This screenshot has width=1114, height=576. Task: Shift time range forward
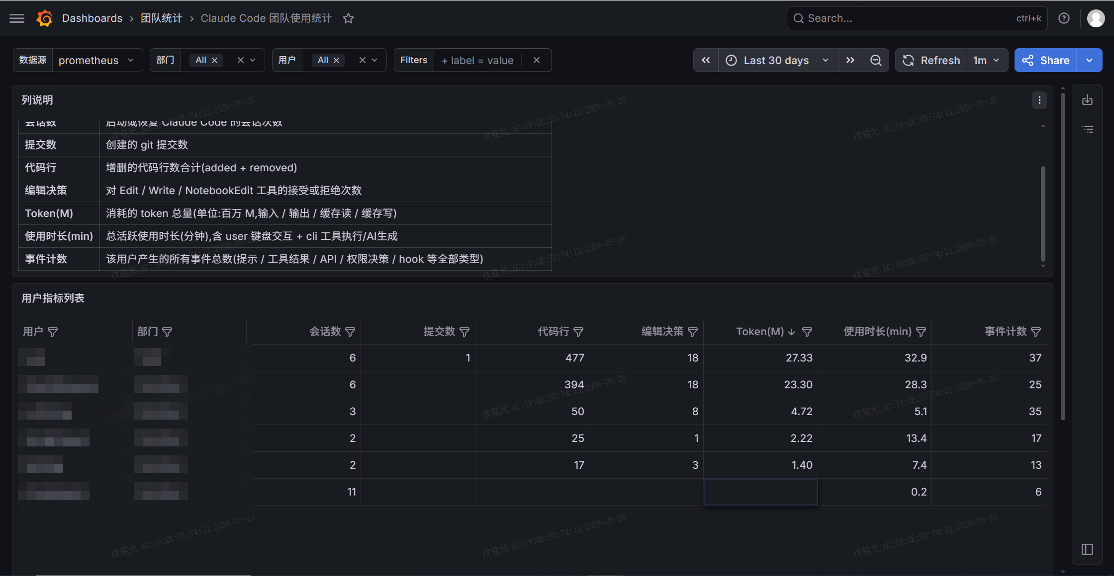850,60
